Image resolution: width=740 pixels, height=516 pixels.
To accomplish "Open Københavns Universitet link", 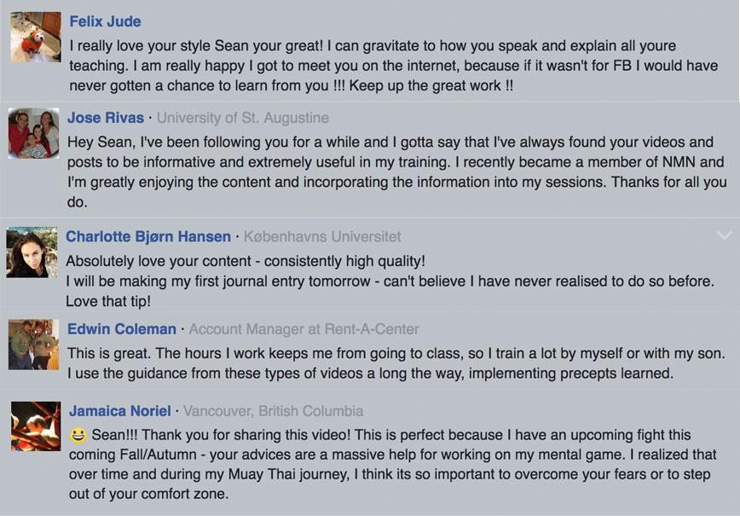I will click(x=322, y=236).
